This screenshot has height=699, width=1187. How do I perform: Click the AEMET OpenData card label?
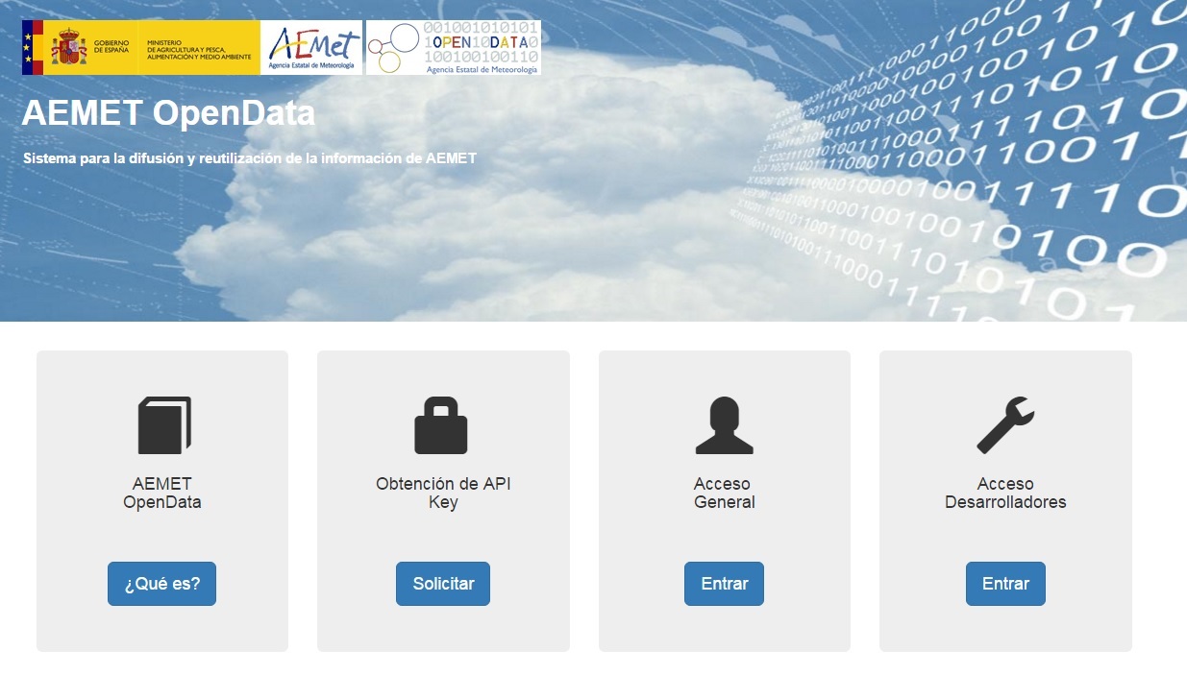tap(162, 493)
